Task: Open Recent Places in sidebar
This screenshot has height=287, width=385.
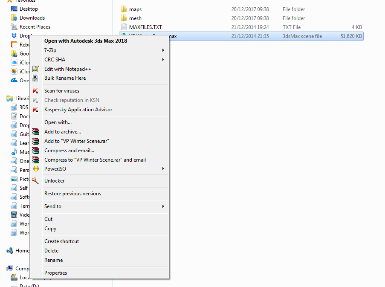Action: pyautogui.click(x=35, y=27)
